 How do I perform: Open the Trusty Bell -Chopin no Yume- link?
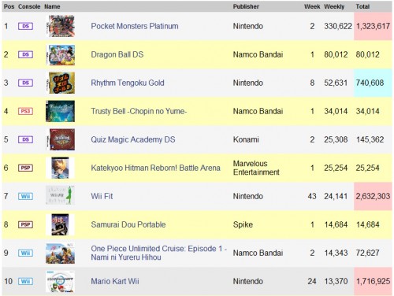(139, 111)
